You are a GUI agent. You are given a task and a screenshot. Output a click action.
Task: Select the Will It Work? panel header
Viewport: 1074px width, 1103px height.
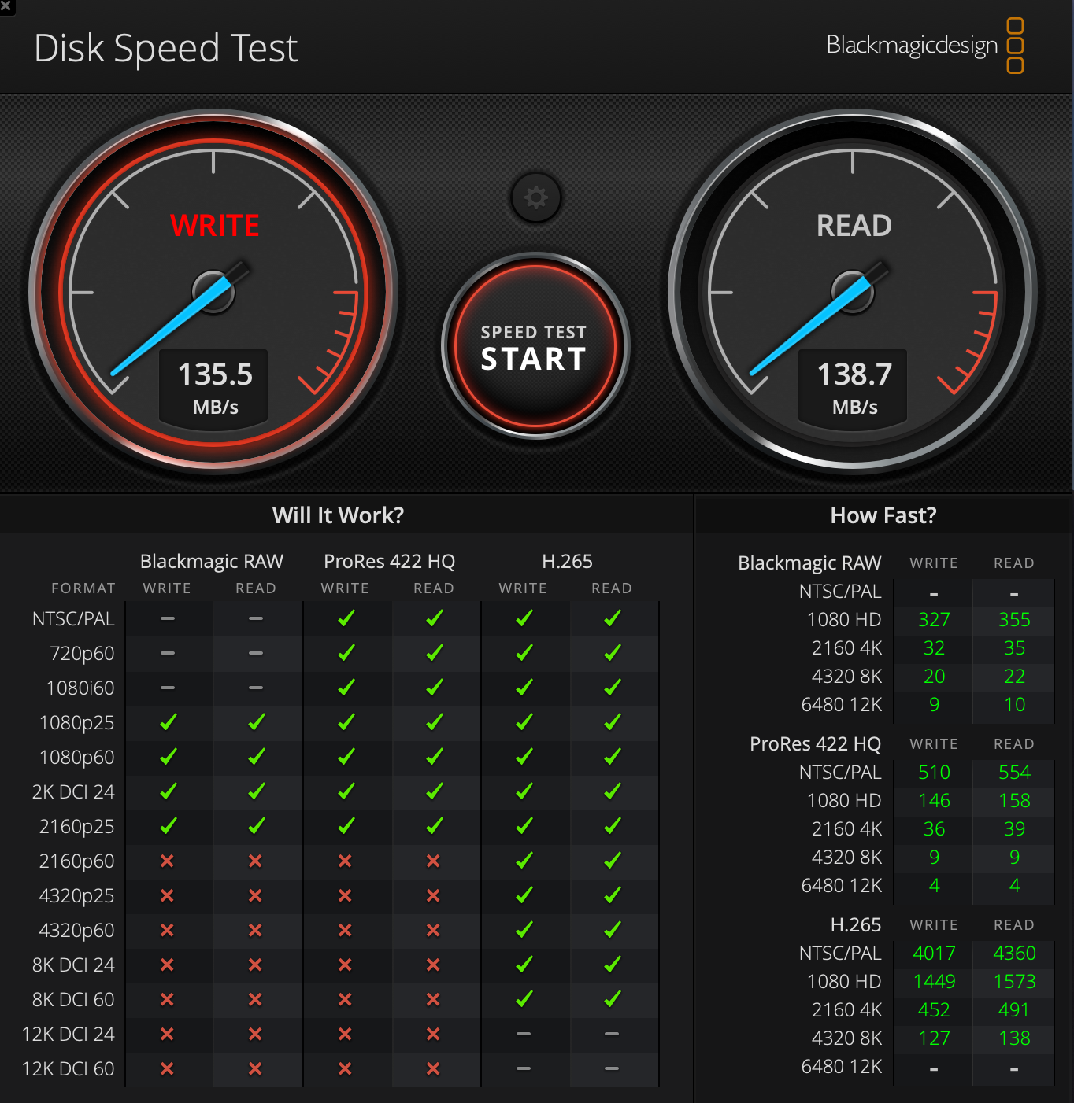[x=339, y=515]
